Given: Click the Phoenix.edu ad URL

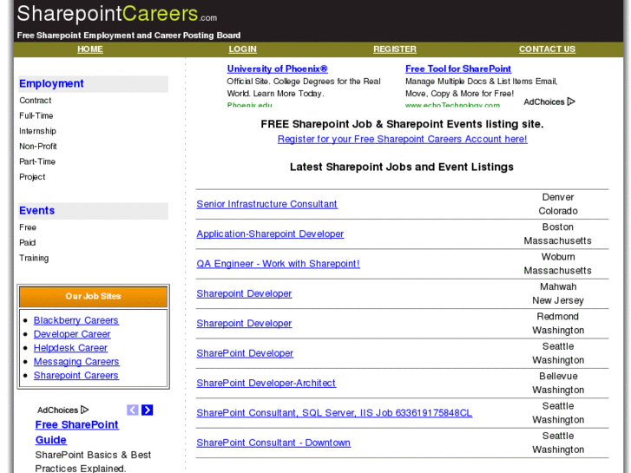Looking at the screenshot, I should pos(249,105).
